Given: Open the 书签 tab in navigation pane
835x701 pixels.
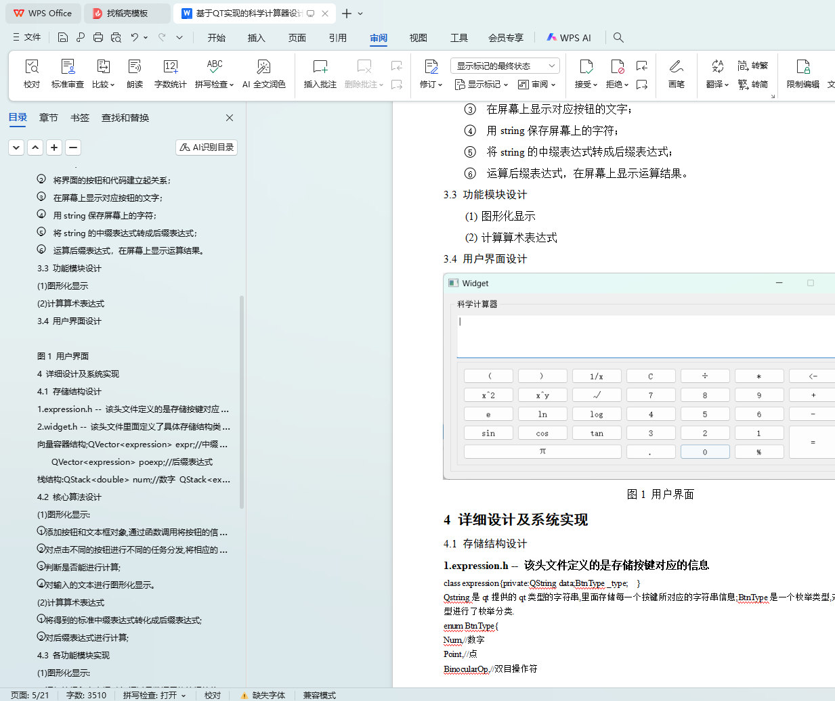Looking at the screenshot, I should (x=80, y=118).
